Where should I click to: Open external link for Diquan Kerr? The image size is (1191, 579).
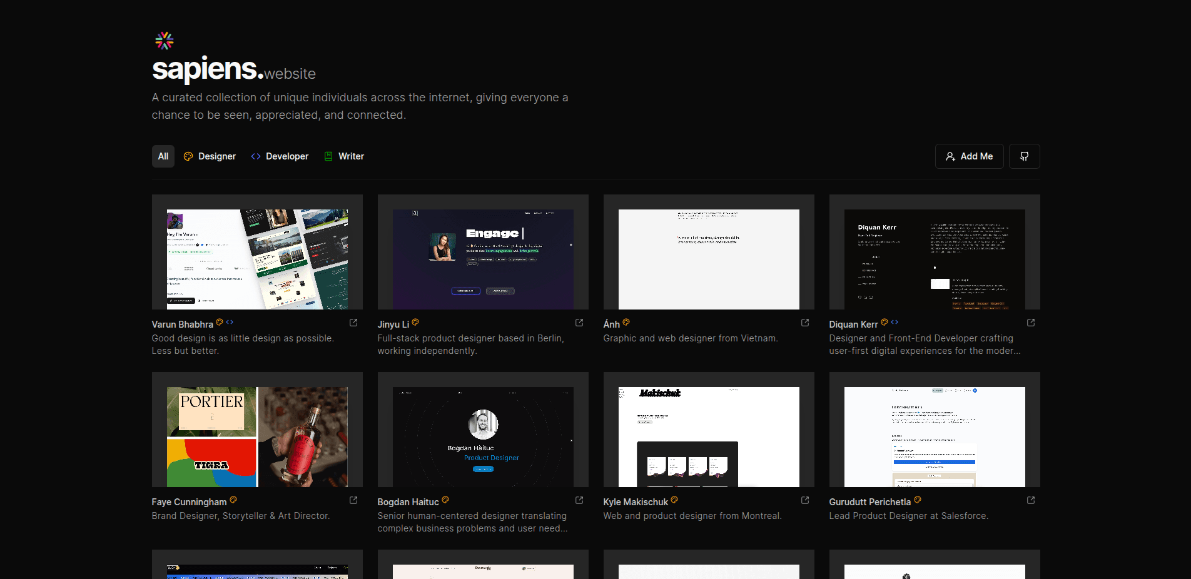pyautogui.click(x=1031, y=323)
